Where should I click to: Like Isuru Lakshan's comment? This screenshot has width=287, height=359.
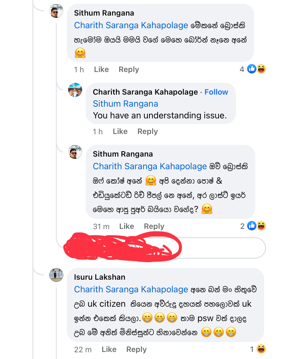(109, 350)
